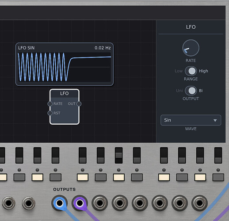This screenshot has height=221, width=229.
Task: Click the High label of the RANGE switch
Action: pyautogui.click(x=203, y=71)
